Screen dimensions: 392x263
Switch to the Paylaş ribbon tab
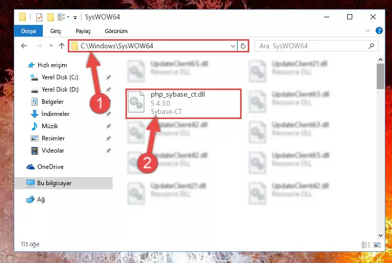[x=83, y=31]
